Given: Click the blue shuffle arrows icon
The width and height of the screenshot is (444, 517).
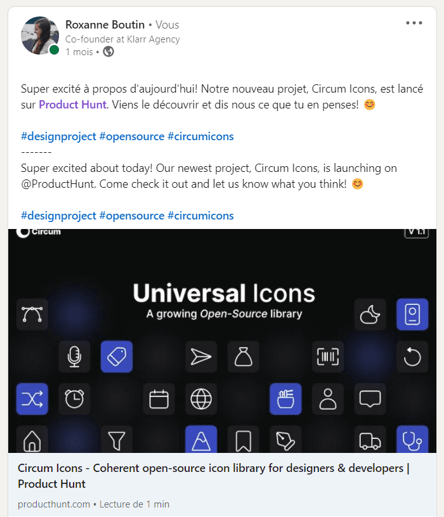Looking at the screenshot, I should (32, 398).
